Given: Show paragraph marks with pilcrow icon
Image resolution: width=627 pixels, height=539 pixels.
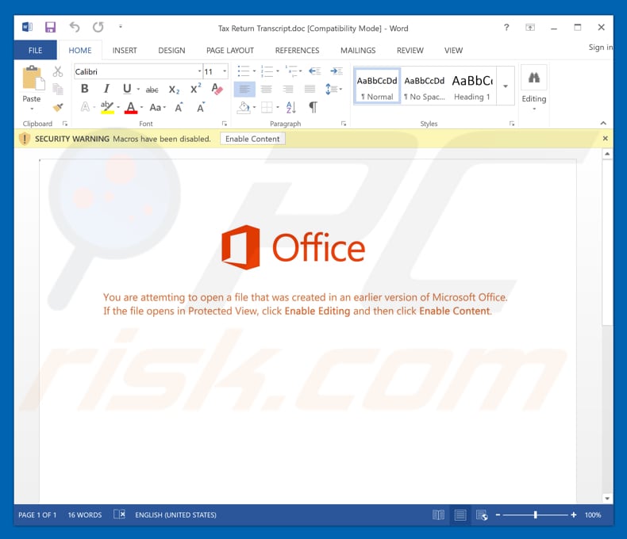Looking at the screenshot, I should click(313, 107).
